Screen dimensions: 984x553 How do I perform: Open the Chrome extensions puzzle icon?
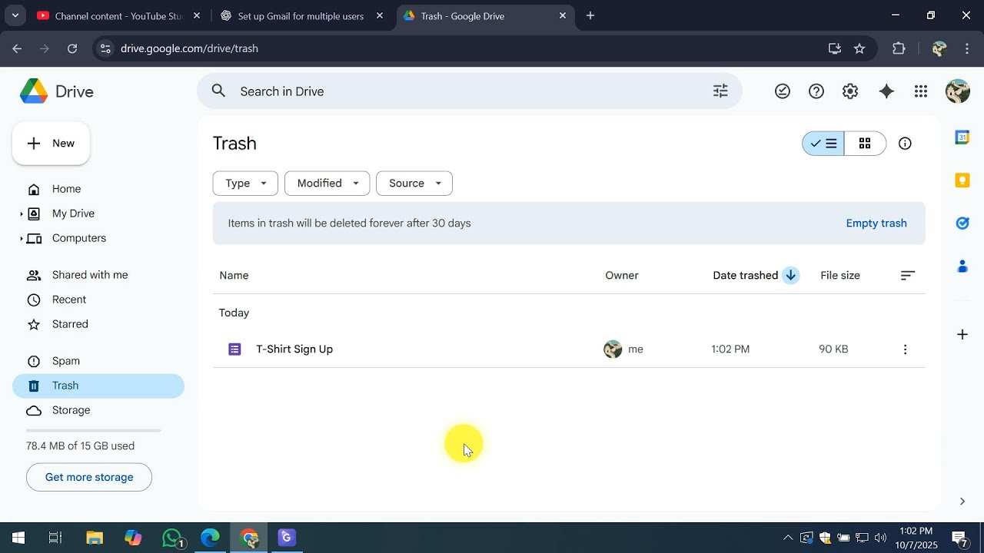(x=899, y=48)
